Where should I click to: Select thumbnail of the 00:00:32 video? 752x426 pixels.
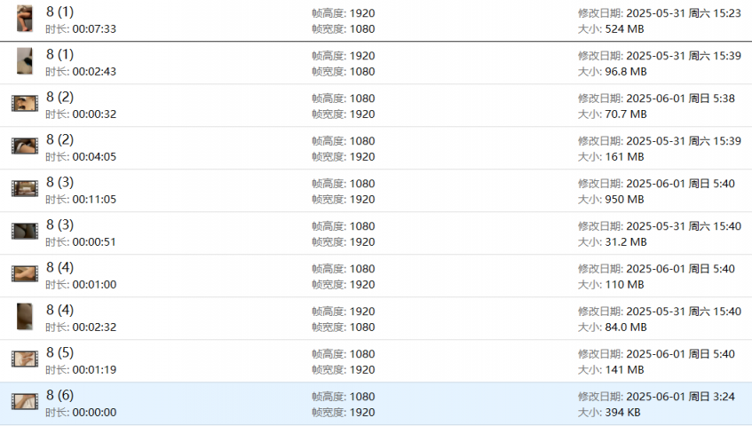pos(25,104)
